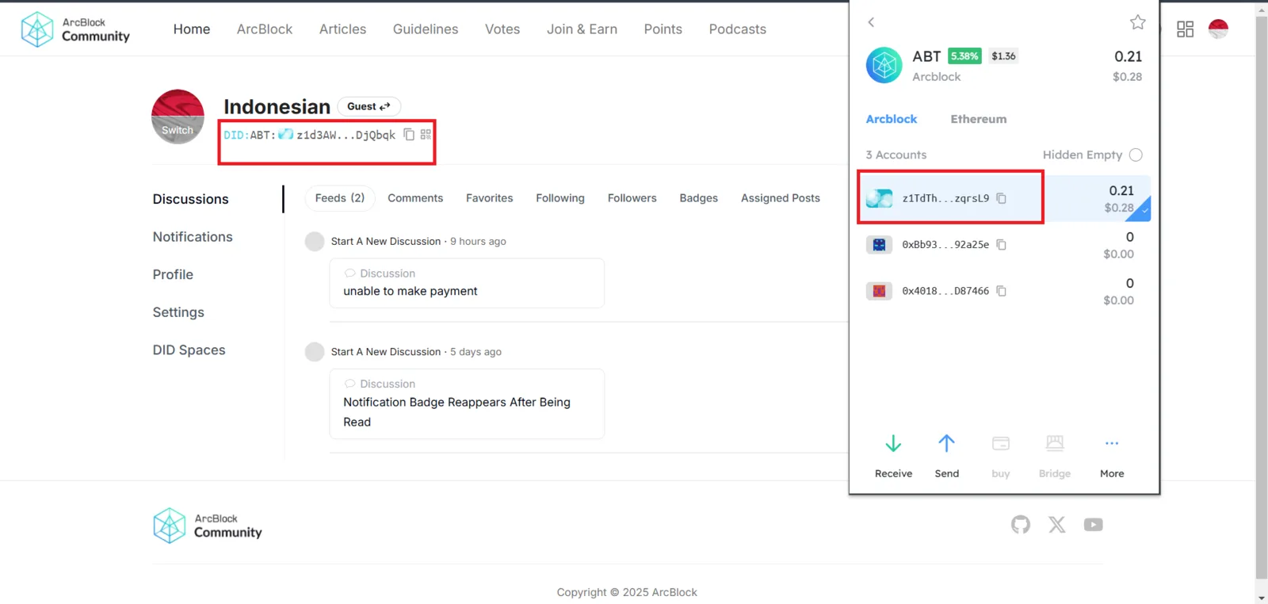The height and width of the screenshot is (604, 1268).
Task: Open Profile in the sidebar
Action: [173, 274]
